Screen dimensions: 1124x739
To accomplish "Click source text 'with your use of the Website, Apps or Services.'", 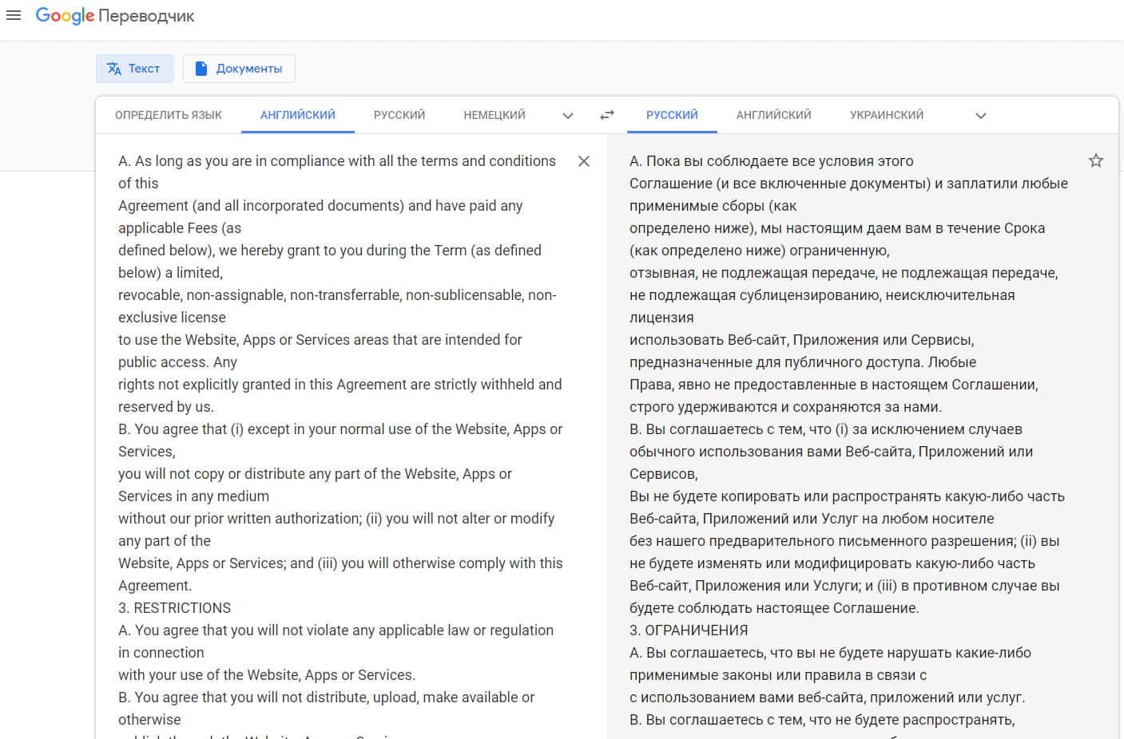I will tap(267, 675).
